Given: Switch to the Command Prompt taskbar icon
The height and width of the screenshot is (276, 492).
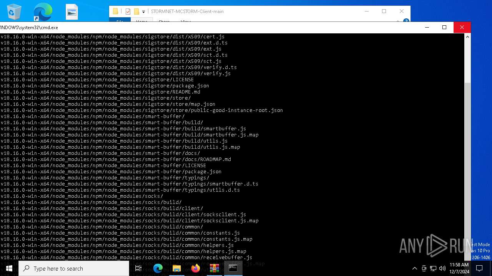Looking at the screenshot, I should 233,268.
